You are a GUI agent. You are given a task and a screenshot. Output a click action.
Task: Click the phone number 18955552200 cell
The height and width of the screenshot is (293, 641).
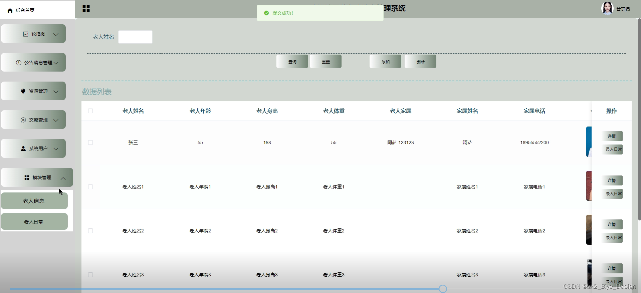pos(535,143)
